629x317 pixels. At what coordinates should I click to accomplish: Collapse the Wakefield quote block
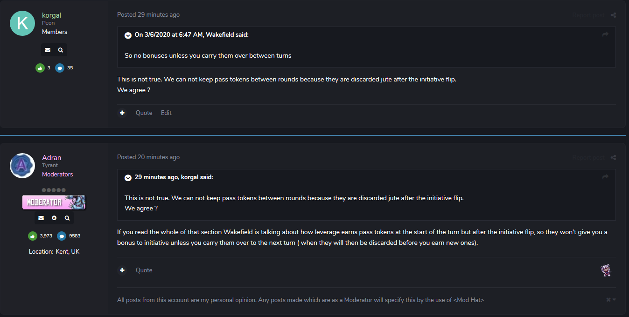point(128,35)
